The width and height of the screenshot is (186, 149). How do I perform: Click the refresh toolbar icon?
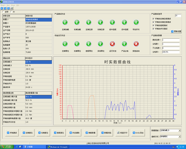coord(8,8)
